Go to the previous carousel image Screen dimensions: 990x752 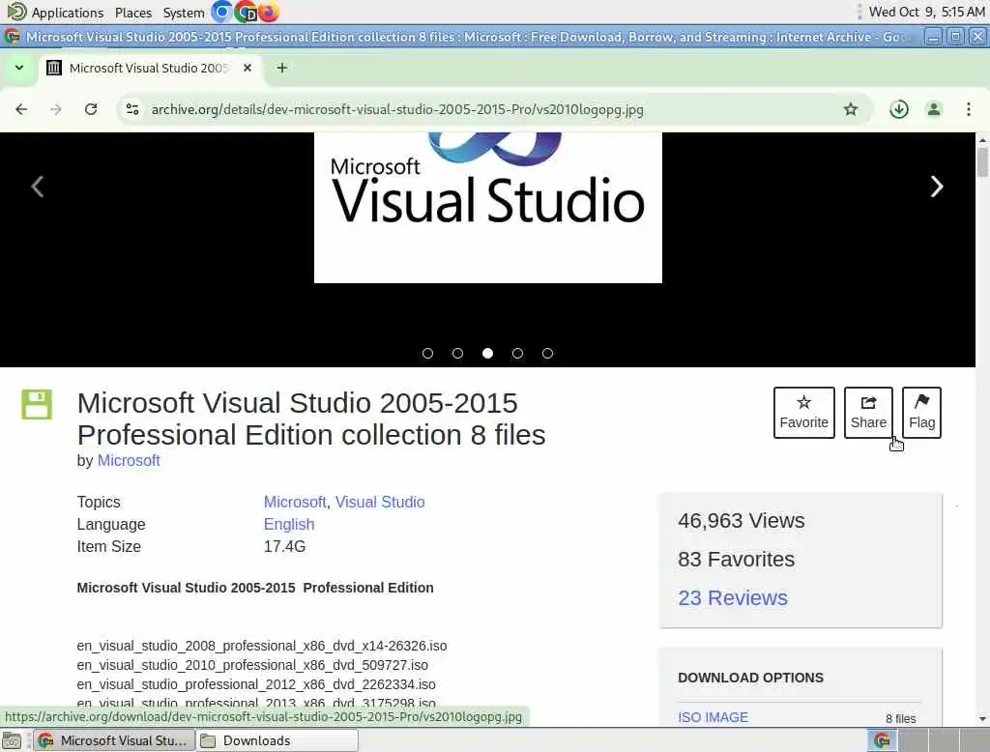38,187
